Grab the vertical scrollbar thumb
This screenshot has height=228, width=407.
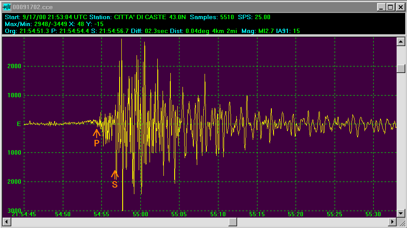point(401,69)
